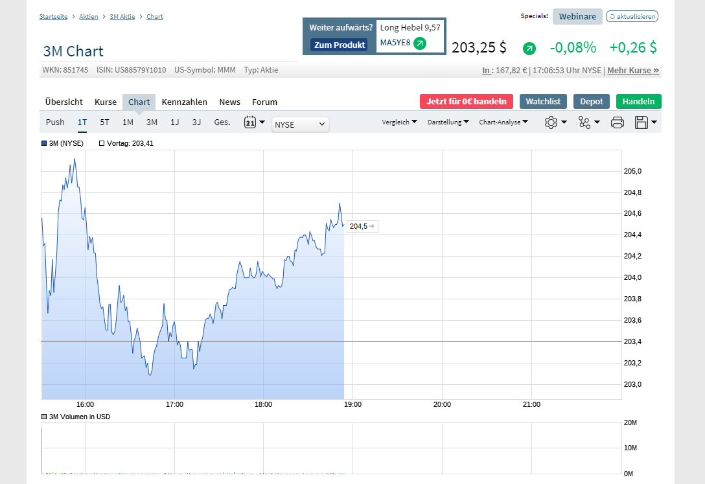The height and width of the screenshot is (484, 705).
Task: Expand the Vergleich dropdown
Action: (x=399, y=122)
